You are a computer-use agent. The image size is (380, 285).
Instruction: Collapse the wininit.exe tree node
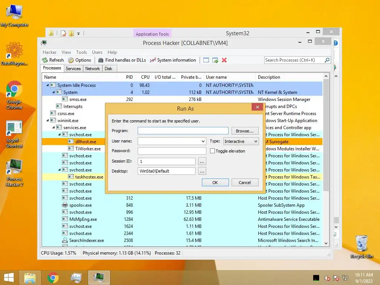coord(48,121)
